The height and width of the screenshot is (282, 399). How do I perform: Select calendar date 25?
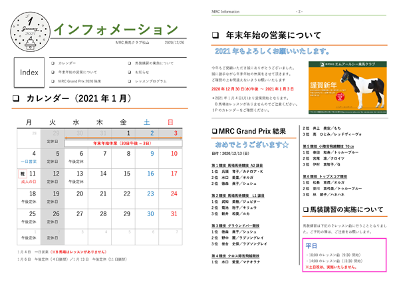click(33, 213)
